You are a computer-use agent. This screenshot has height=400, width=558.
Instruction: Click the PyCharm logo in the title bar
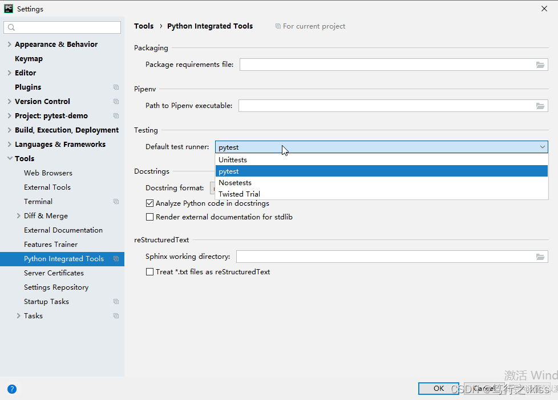tap(9, 9)
